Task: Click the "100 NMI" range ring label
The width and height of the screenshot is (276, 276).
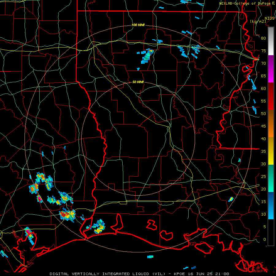Action: pos(138,25)
